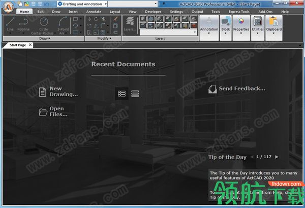Open the Help ribbon tab
The image size is (305, 208).
(x=285, y=12)
